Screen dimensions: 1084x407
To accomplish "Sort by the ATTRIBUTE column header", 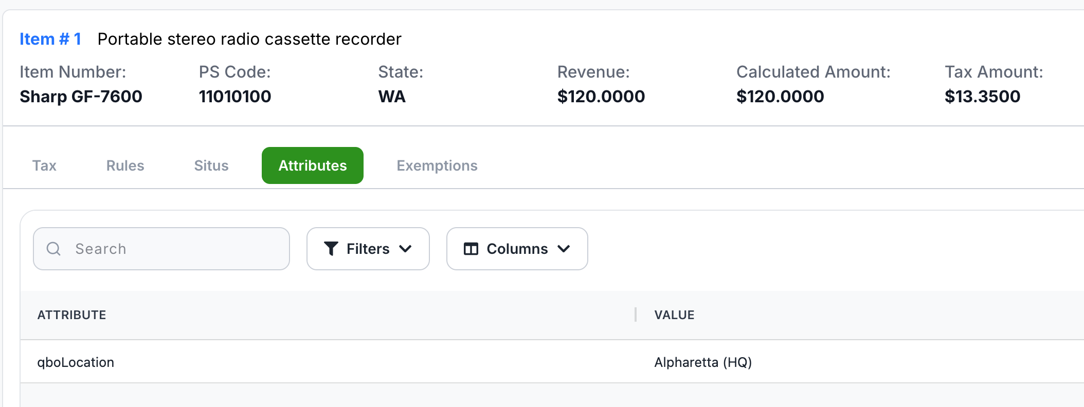I will pos(71,315).
